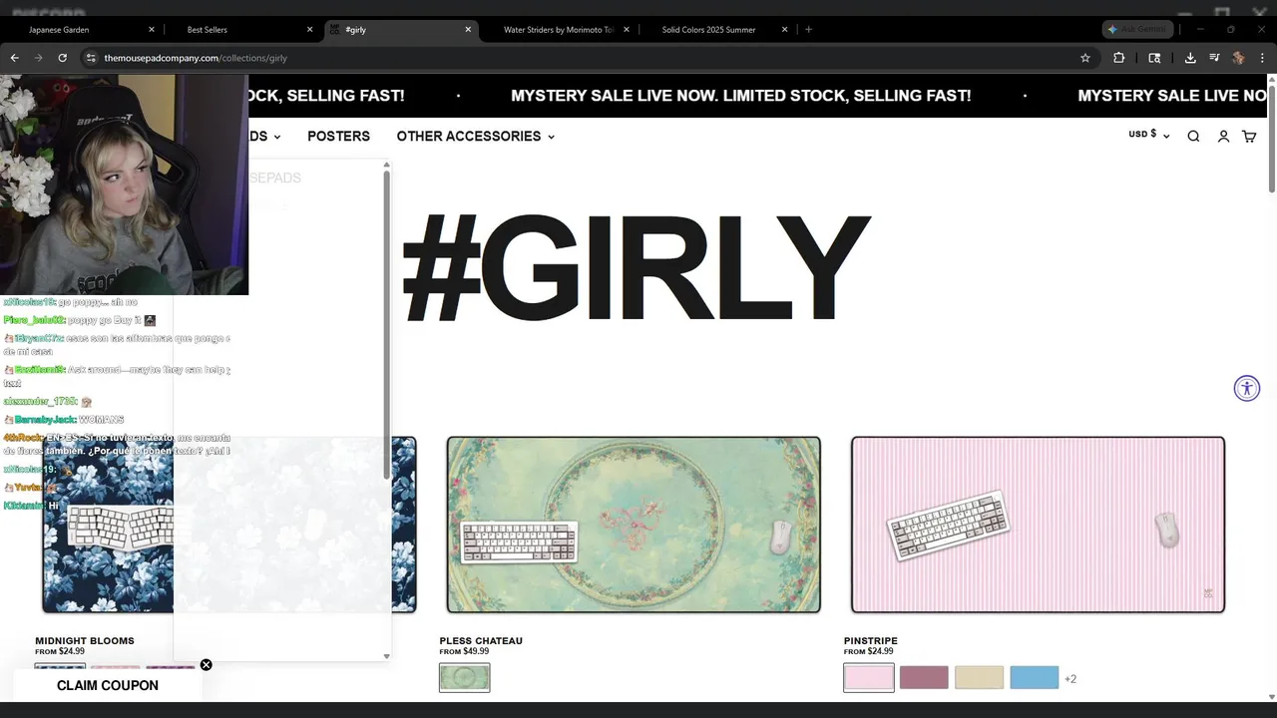Image resolution: width=1277 pixels, height=718 pixels.
Task: Close the #girly tab
Action: tap(468, 30)
